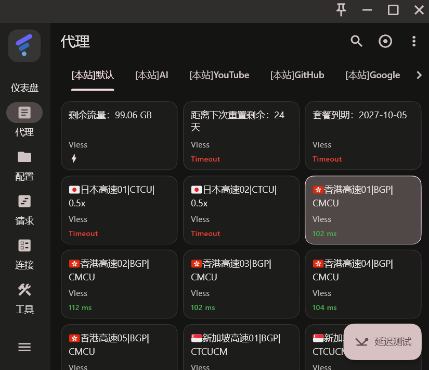Click the 104 ms latency on 香港高速04
429x370 pixels.
pyautogui.click(x=324, y=308)
